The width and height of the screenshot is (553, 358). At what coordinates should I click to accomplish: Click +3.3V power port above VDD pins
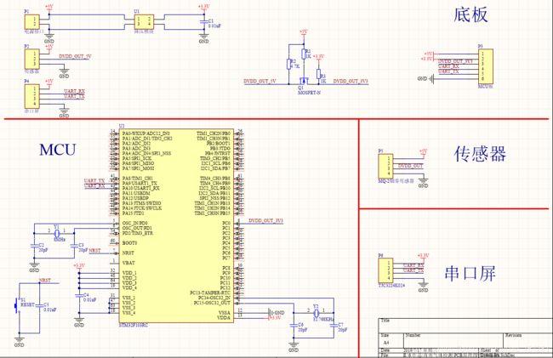click(x=79, y=265)
